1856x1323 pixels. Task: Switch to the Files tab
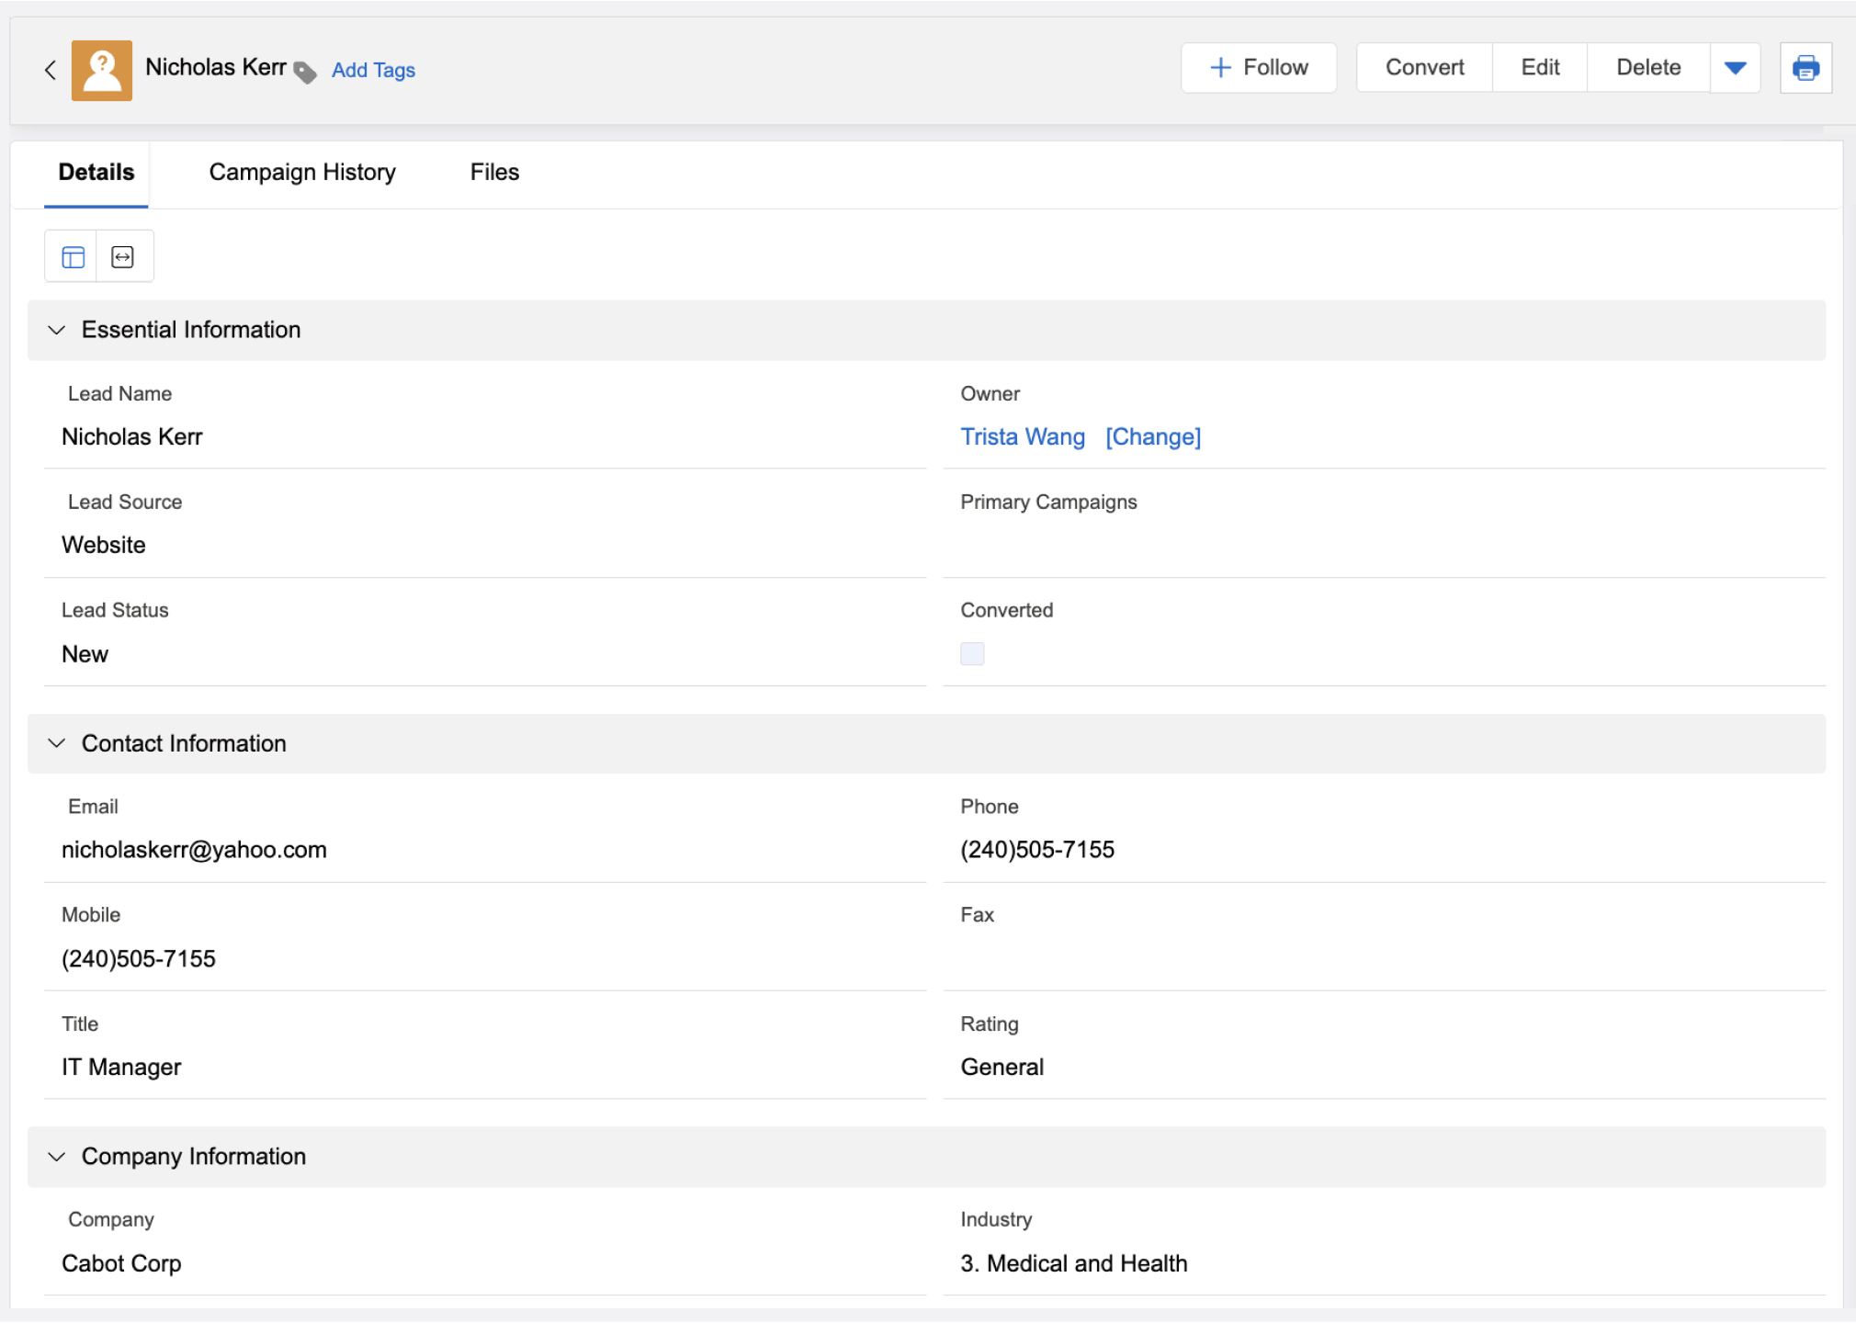[x=494, y=173]
